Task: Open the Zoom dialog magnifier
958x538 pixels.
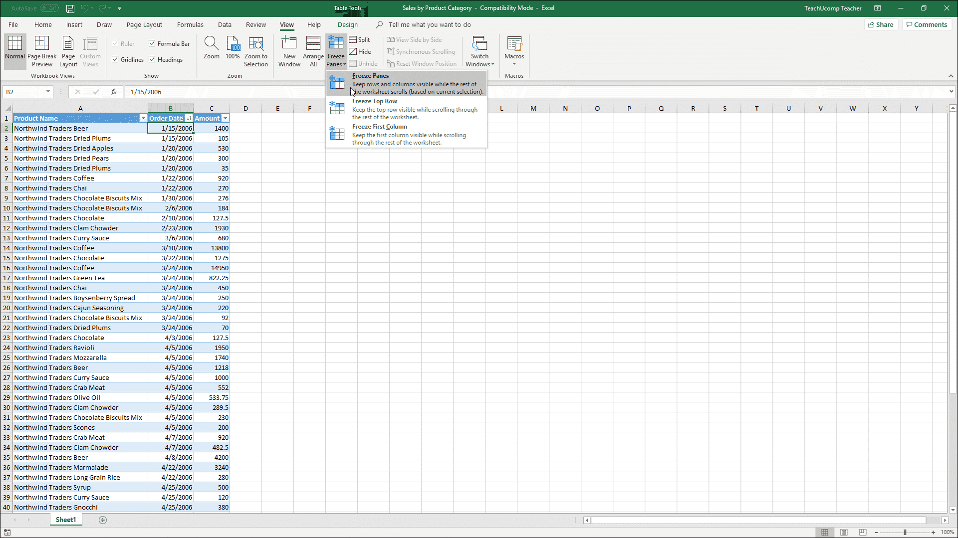Action: [212, 48]
